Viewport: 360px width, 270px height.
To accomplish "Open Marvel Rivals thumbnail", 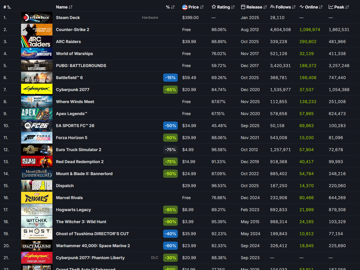I will pyautogui.click(x=37, y=198).
